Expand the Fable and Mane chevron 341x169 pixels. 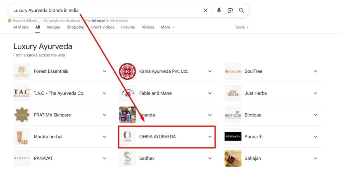tap(210, 93)
